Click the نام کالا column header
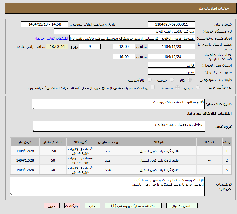The width and height of the screenshot is (237, 214). pyautogui.click(x=159, y=142)
